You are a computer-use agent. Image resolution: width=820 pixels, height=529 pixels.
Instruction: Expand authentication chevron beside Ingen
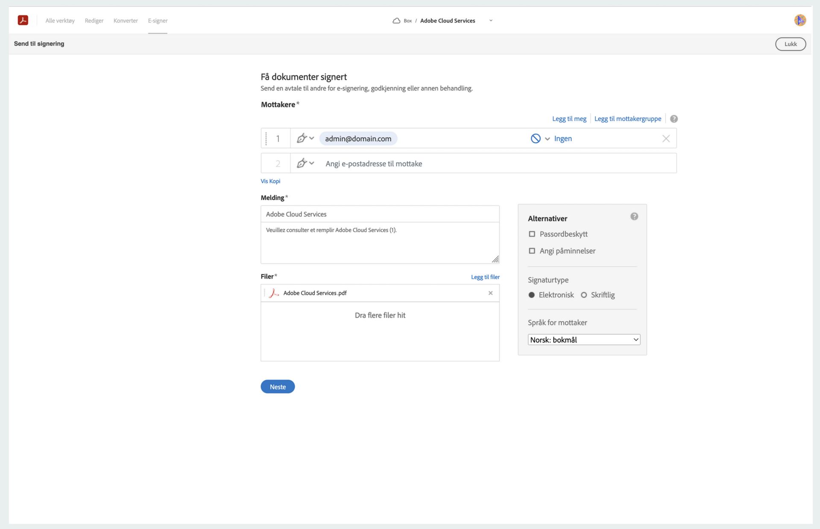547,139
